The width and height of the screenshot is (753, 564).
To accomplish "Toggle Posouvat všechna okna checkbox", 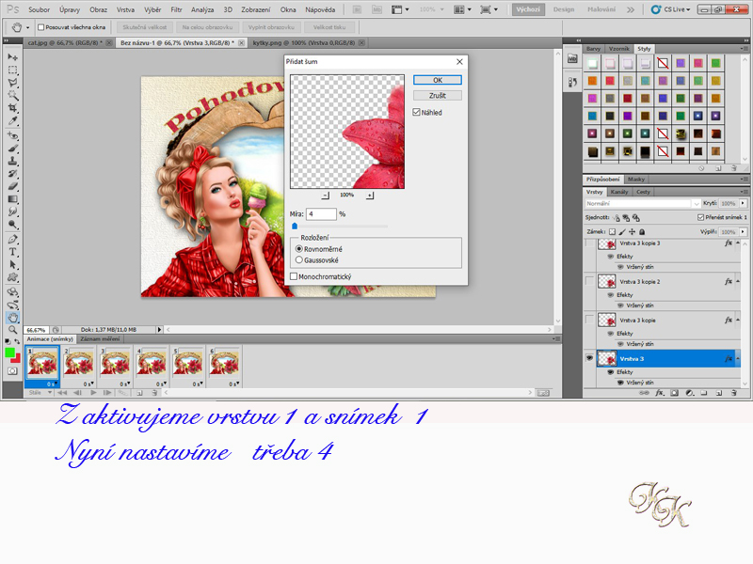I will (41, 27).
